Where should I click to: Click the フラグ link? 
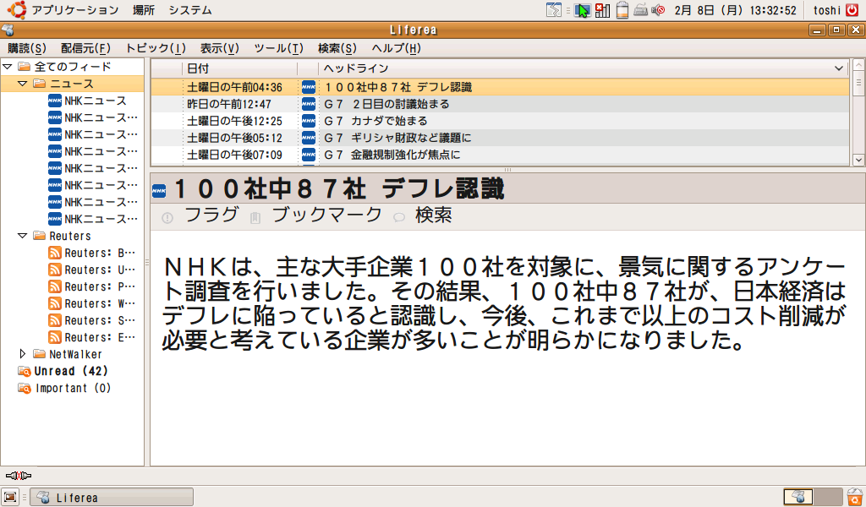(211, 215)
